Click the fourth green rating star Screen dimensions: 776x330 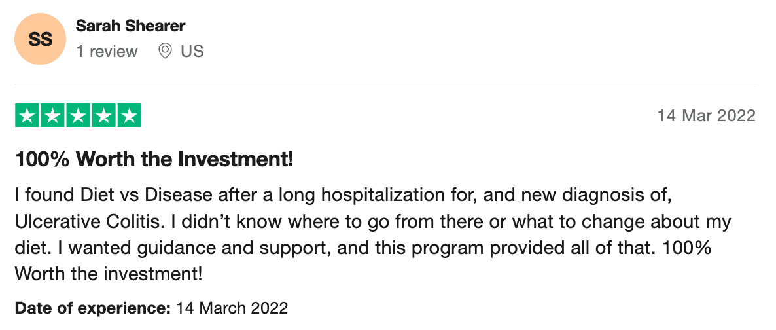(x=103, y=116)
